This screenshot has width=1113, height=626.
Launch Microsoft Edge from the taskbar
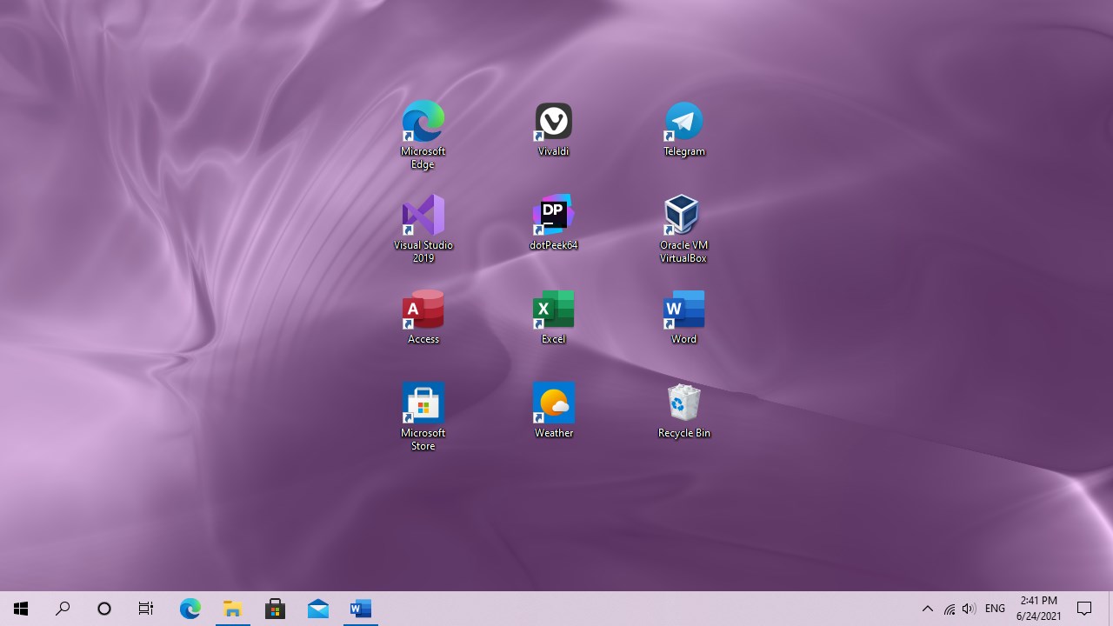pos(190,609)
